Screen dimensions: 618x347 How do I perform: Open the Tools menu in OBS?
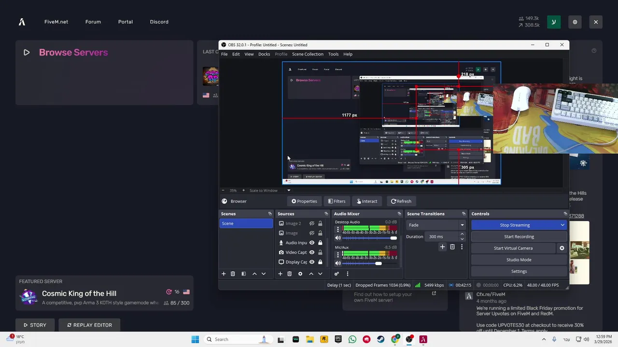333,54
